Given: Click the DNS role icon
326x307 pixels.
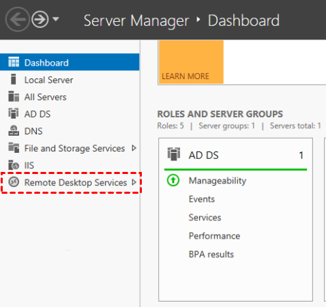Looking at the screenshot, I should point(14,130).
